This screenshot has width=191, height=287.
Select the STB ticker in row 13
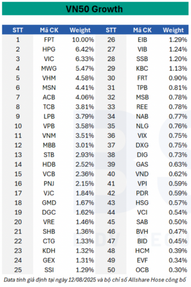click(49, 155)
